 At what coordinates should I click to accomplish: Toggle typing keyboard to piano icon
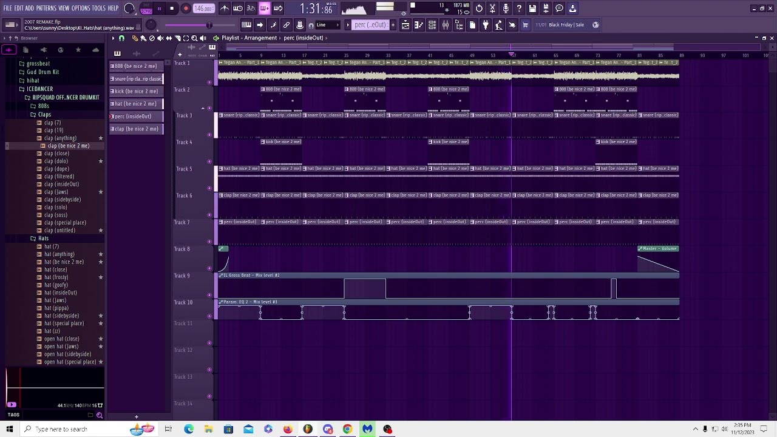point(246,25)
